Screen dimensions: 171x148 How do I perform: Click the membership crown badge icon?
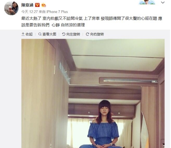pos(44,5)
